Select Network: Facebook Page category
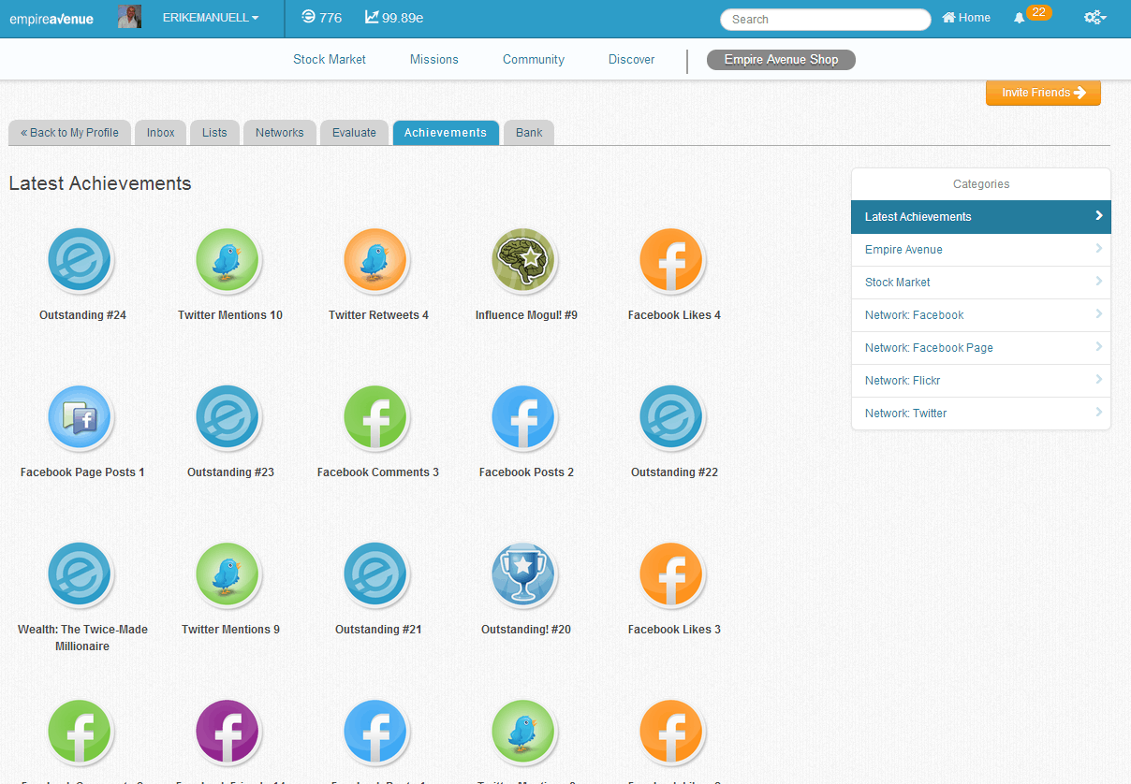Screen dimensions: 1131x784 (x=981, y=348)
